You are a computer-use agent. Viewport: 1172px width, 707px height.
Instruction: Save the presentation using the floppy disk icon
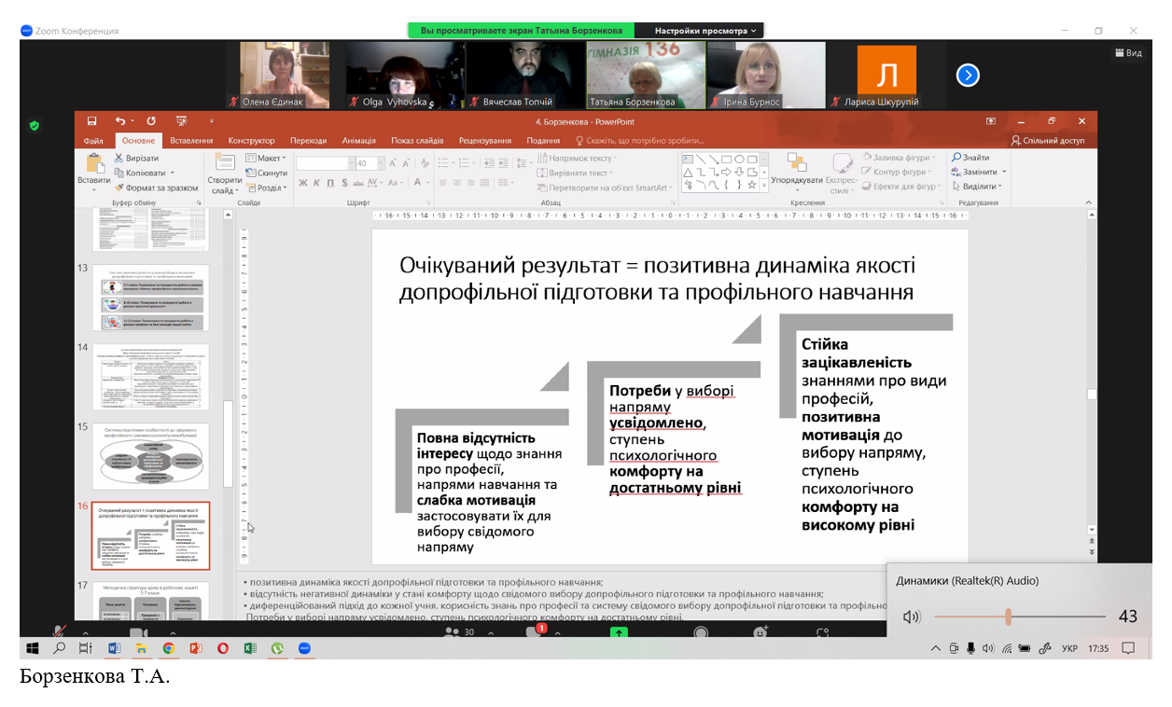point(91,121)
